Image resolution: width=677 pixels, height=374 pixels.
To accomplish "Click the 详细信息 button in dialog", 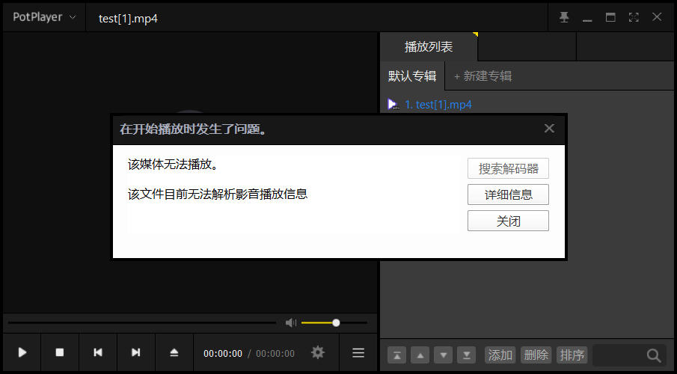I will [x=508, y=194].
